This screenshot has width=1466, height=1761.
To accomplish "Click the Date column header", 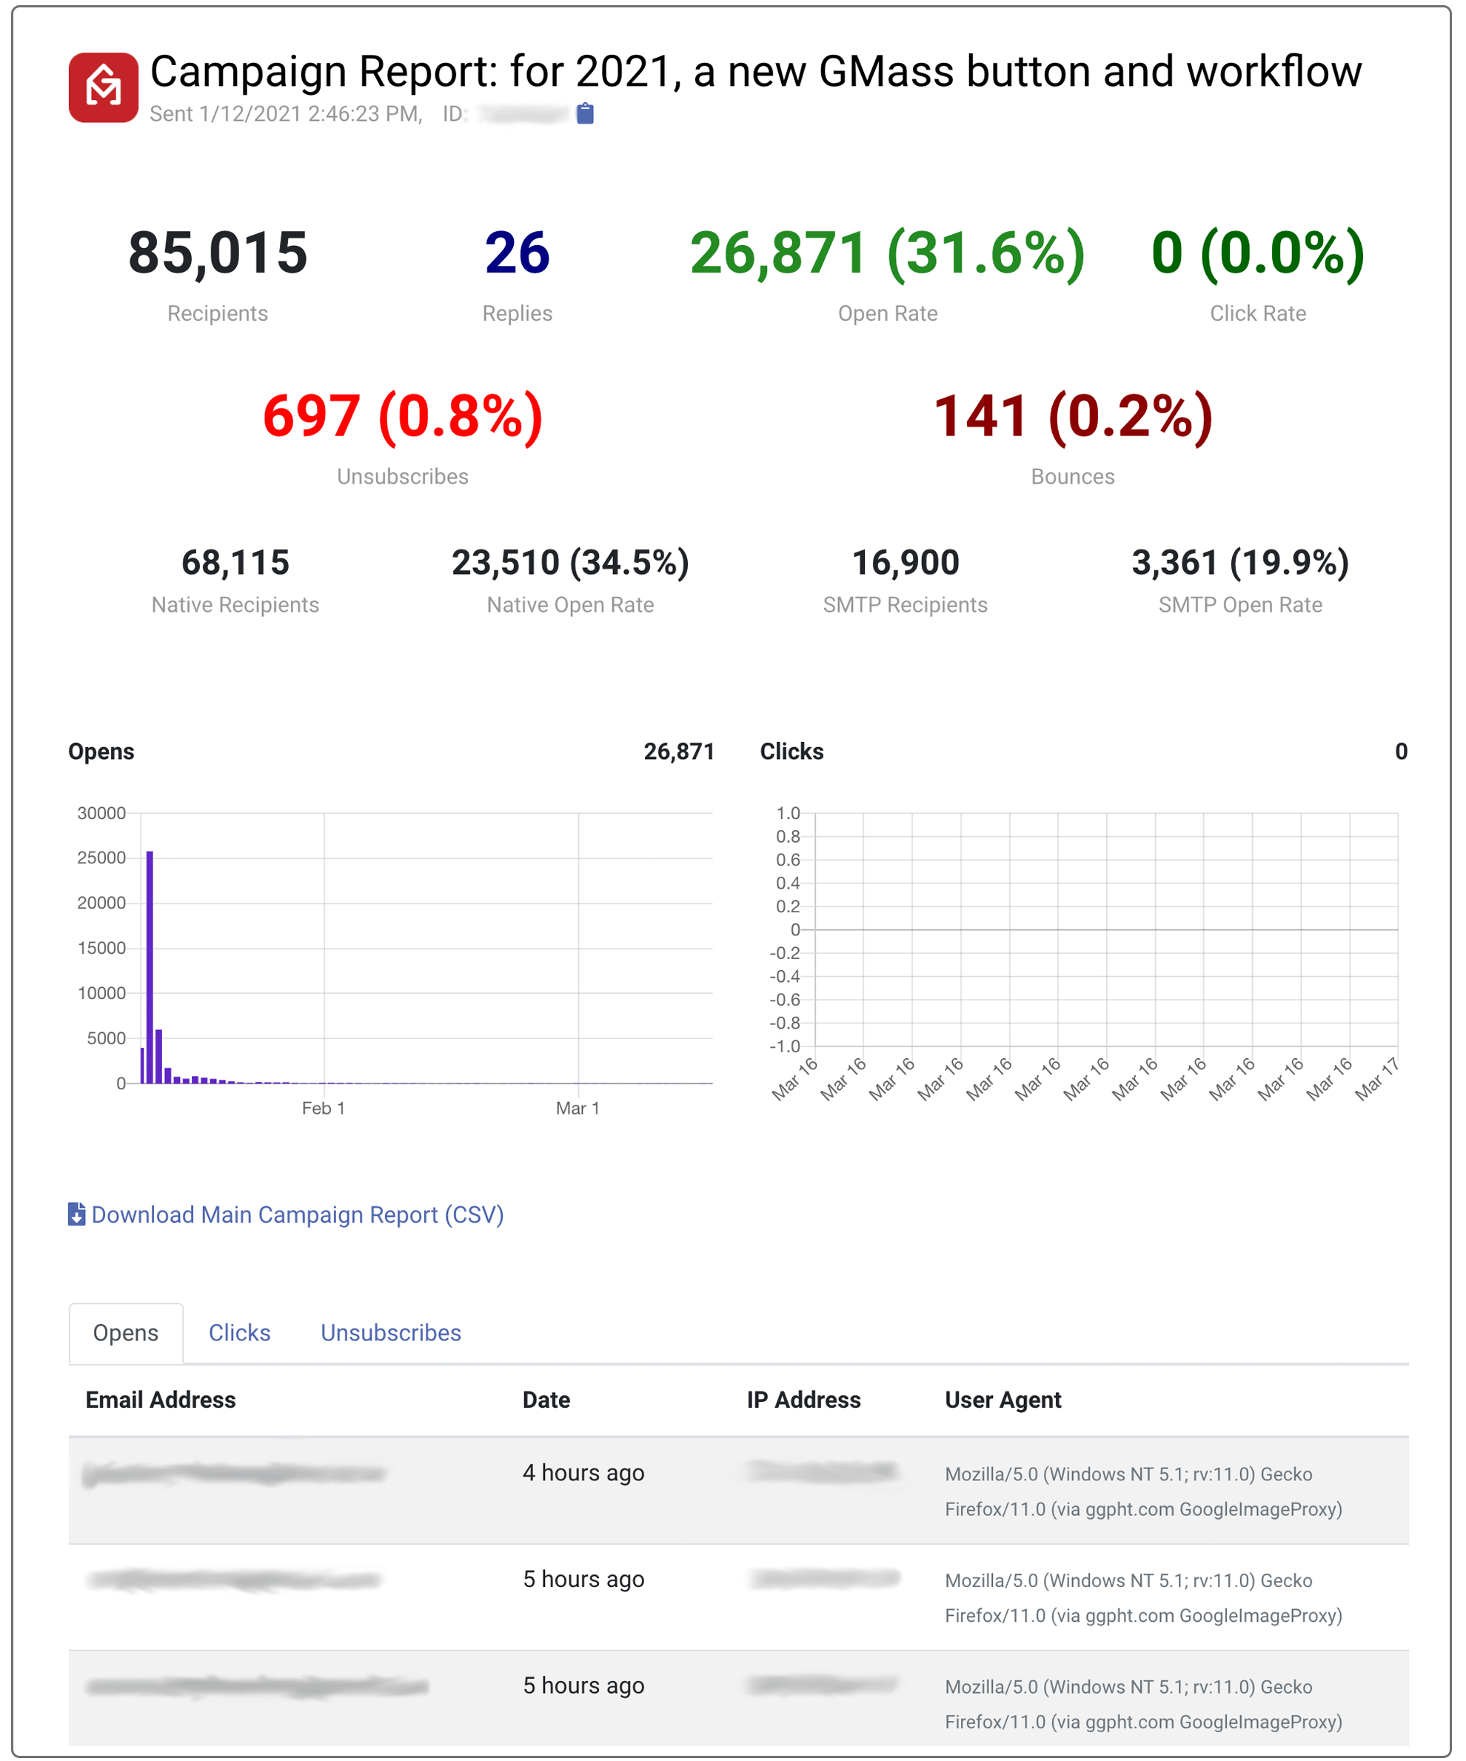I will (546, 1400).
